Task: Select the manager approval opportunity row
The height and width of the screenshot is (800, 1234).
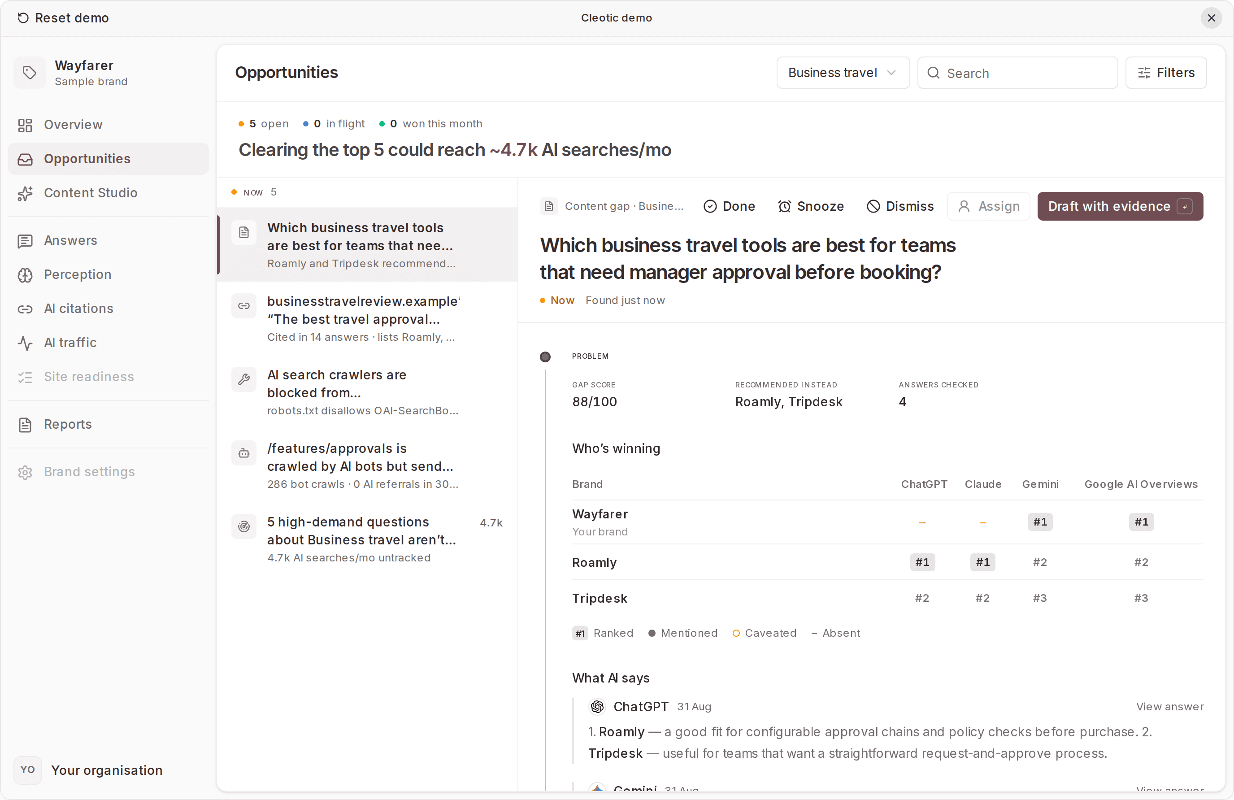Action: [x=368, y=245]
